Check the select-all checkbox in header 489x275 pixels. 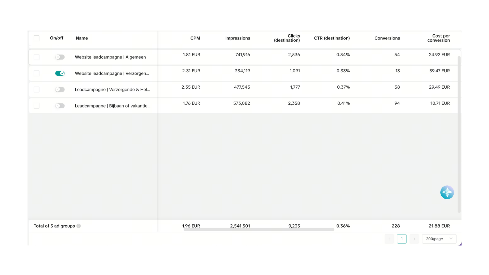point(37,38)
